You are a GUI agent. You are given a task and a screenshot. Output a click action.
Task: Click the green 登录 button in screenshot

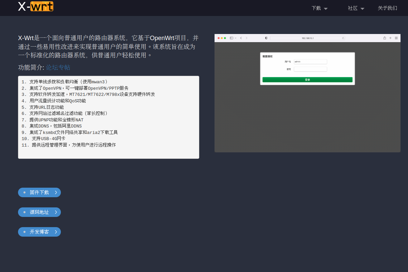307,80
